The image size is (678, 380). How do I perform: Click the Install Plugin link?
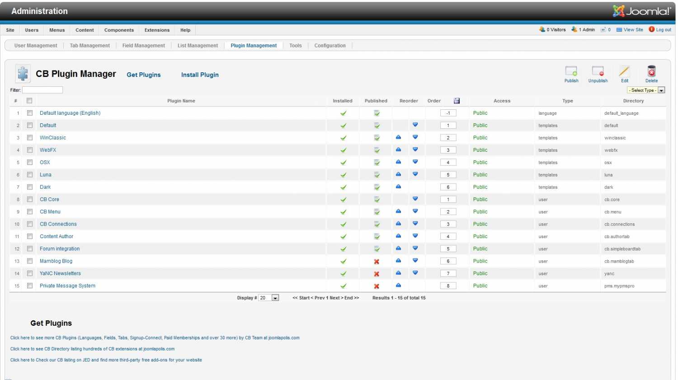point(200,75)
